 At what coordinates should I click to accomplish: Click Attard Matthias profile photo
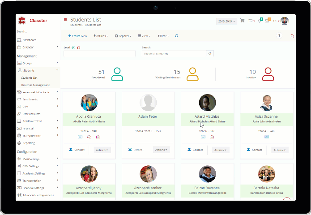pos(207,103)
